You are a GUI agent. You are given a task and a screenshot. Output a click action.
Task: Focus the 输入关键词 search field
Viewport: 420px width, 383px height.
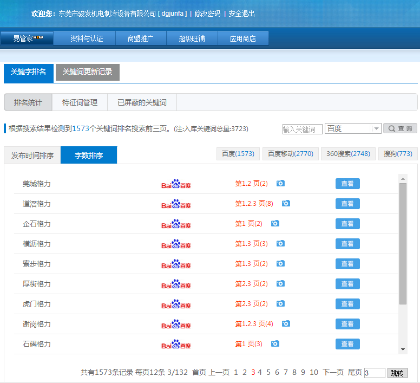coord(302,129)
